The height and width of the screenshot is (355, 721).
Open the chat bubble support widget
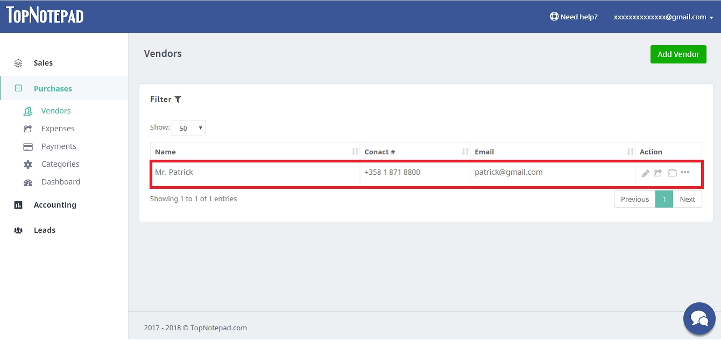coord(699,318)
